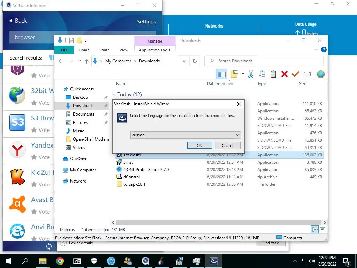
Task: Select the dControl zip archive
Action: tap(131, 177)
